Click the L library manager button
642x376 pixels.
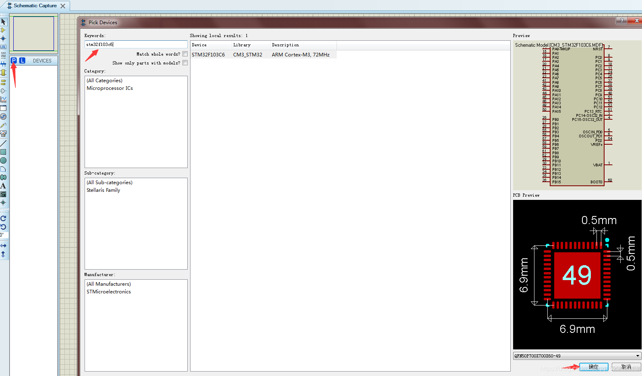pos(22,60)
